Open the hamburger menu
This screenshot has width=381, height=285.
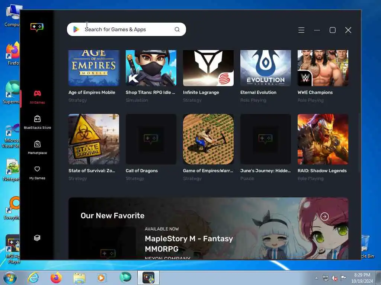pyautogui.click(x=301, y=30)
